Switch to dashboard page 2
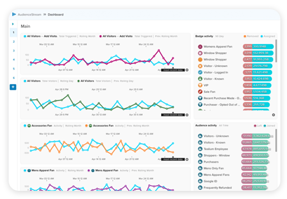The image size is (287, 199). pyautogui.click(x=14, y=42)
